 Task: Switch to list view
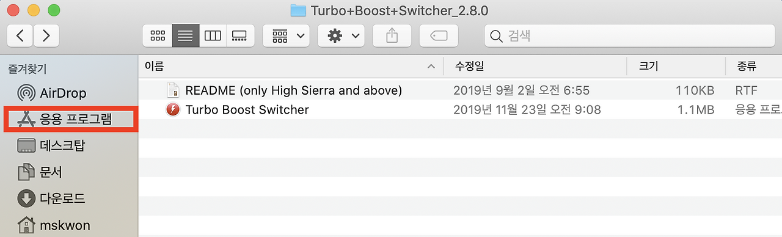click(x=185, y=35)
